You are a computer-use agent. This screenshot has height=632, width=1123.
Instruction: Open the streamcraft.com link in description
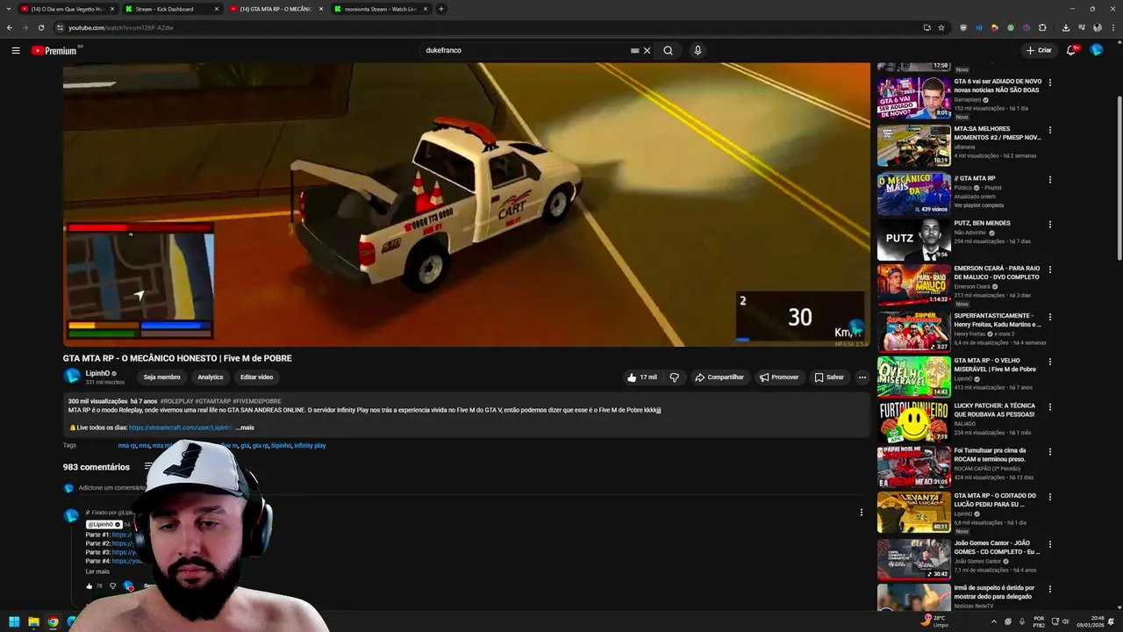tap(181, 427)
